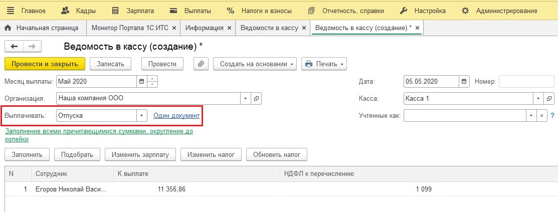Expand the Выплачивать dropdown showing Отпуска
The width and height of the screenshot is (558, 212).
(x=142, y=116)
